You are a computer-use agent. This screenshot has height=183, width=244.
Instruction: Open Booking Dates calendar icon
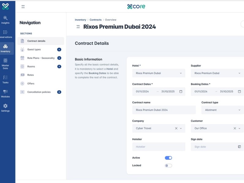[x=239, y=91]
